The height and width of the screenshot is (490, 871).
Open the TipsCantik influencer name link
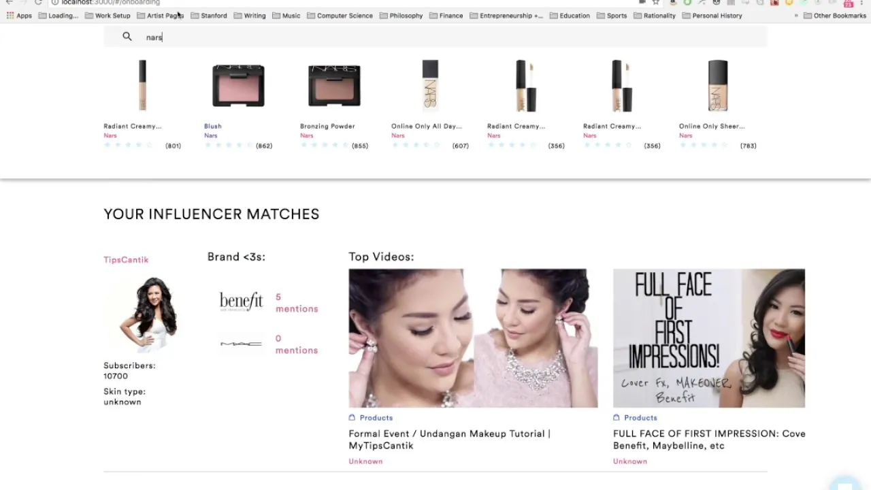click(126, 259)
